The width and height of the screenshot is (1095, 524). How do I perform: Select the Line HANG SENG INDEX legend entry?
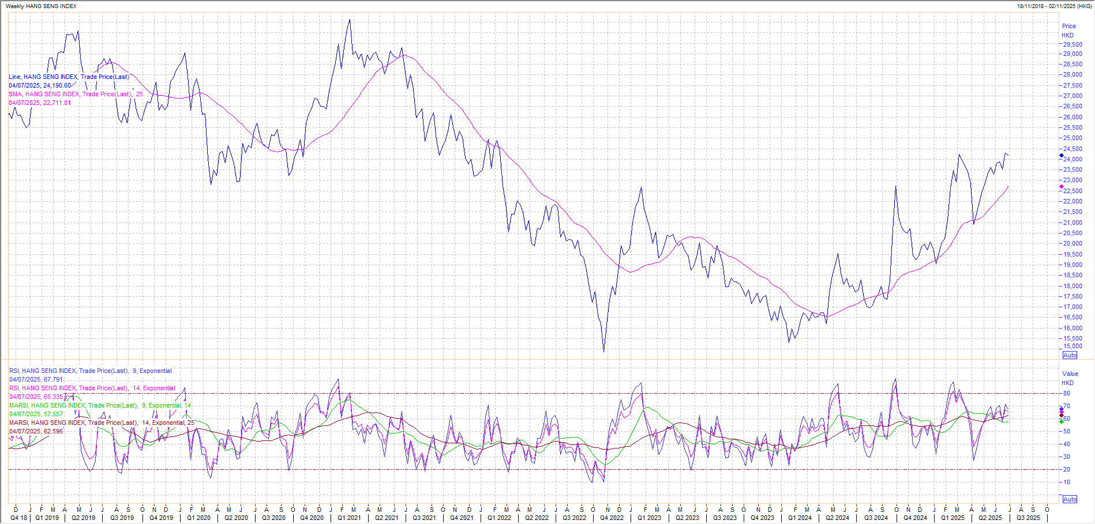point(69,77)
